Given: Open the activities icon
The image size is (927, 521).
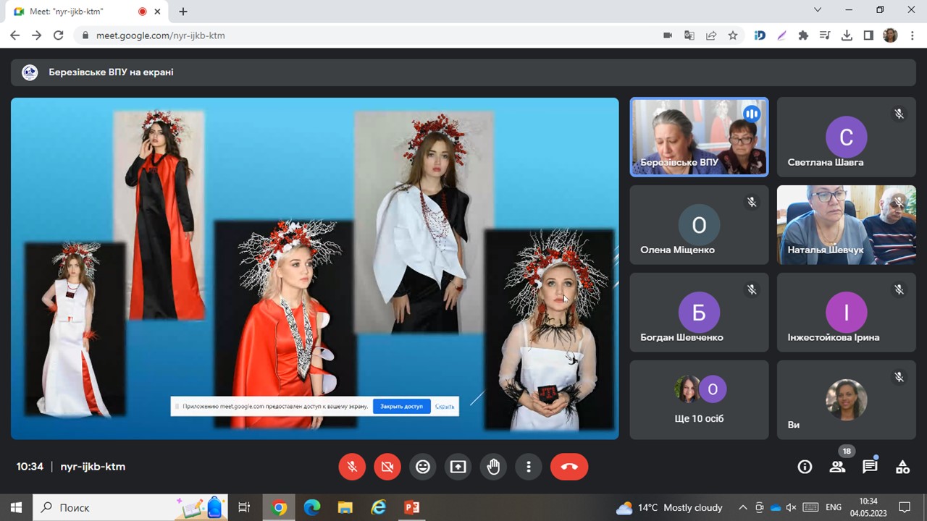Looking at the screenshot, I should [x=902, y=467].
